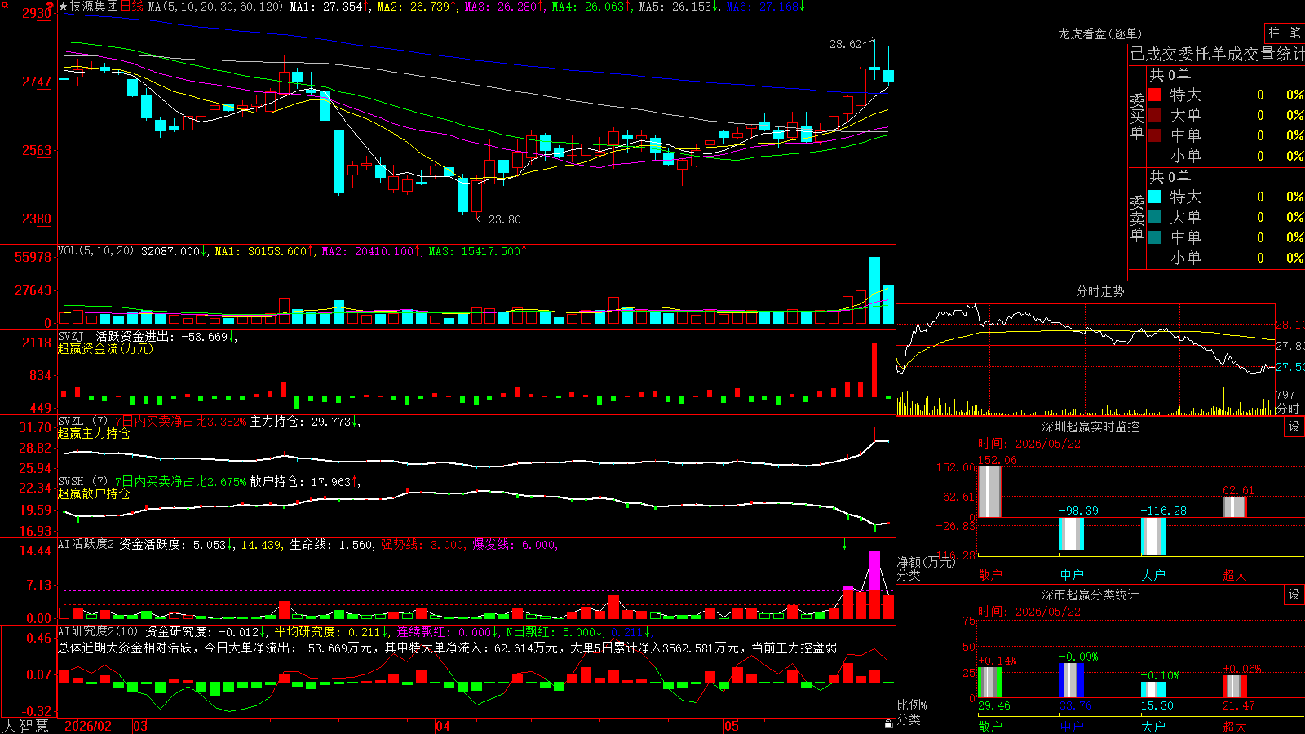Click the MA4: 26.063 value
This screenshot has height=734, width=1305.
pos(588,7)
